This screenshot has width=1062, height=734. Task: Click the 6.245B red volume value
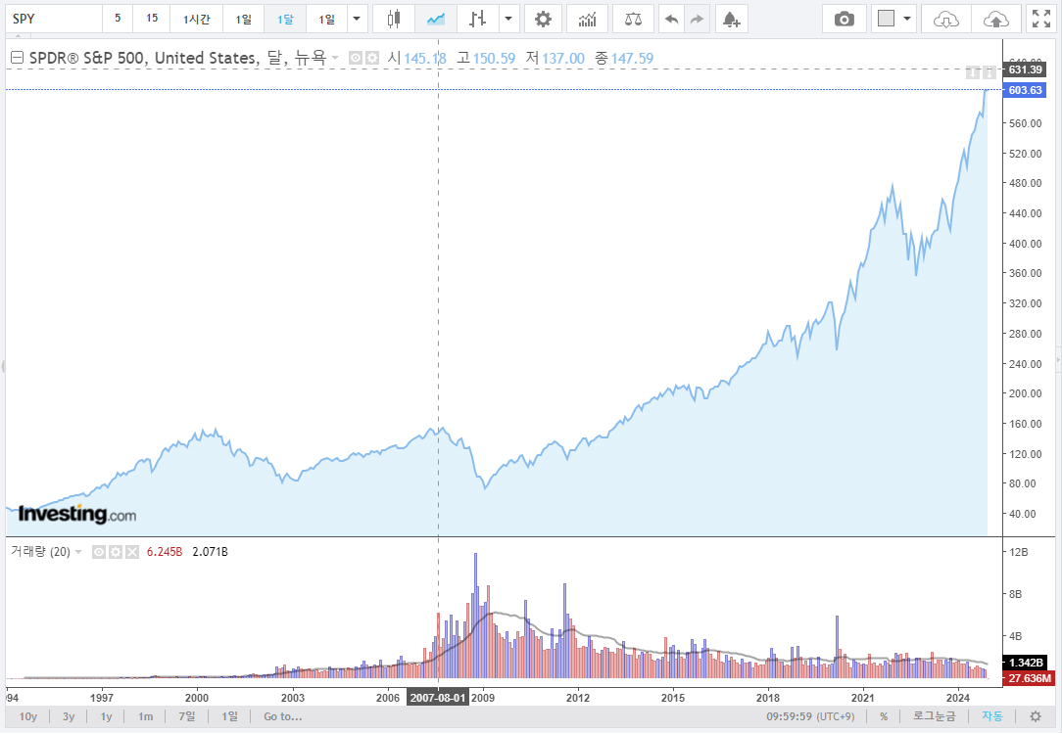165,552
